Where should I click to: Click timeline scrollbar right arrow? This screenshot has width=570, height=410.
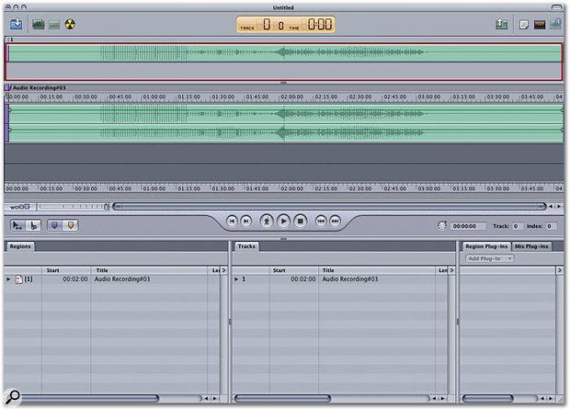560,207
